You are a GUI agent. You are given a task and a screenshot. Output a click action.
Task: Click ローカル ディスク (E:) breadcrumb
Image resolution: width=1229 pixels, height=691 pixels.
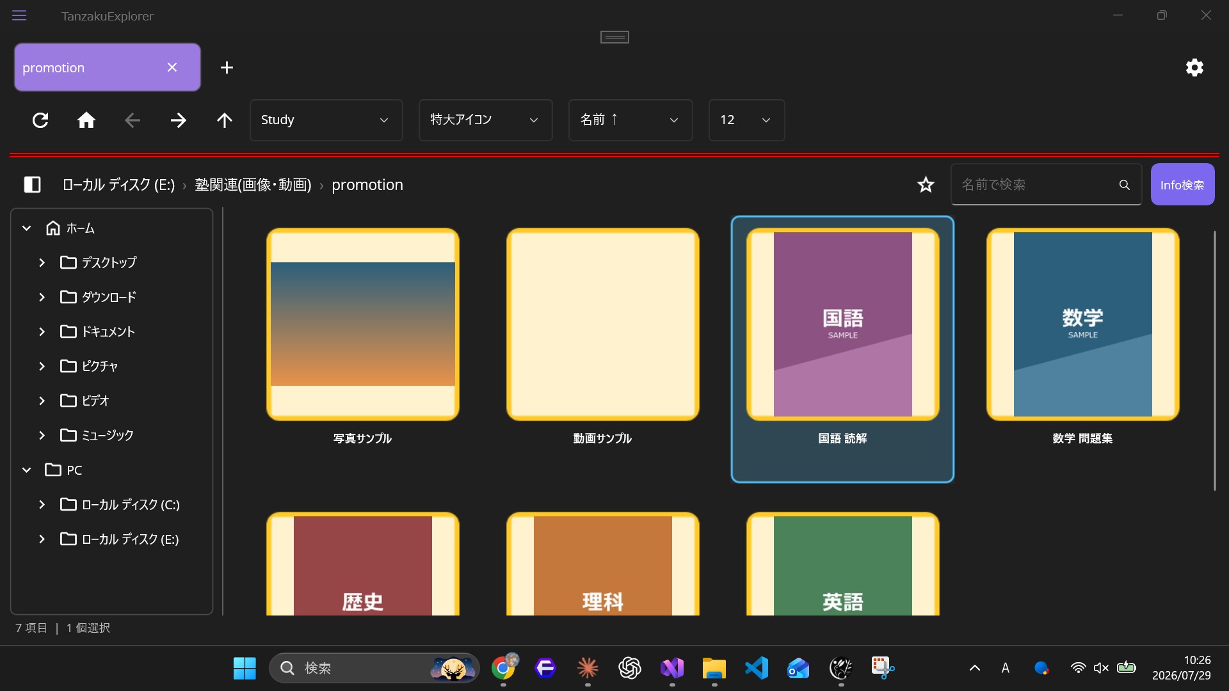point(118,184)
